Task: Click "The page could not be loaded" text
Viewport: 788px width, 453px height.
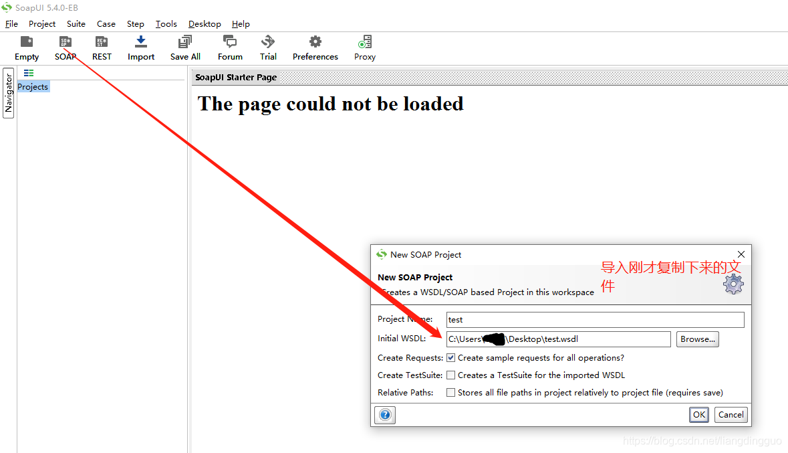Action: (330, 104)
